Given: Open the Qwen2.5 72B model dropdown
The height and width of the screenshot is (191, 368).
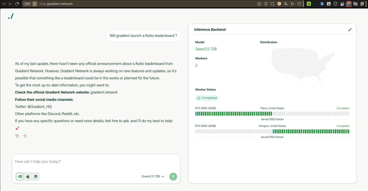Looking at the screenshot, I should tap(153, 176).
